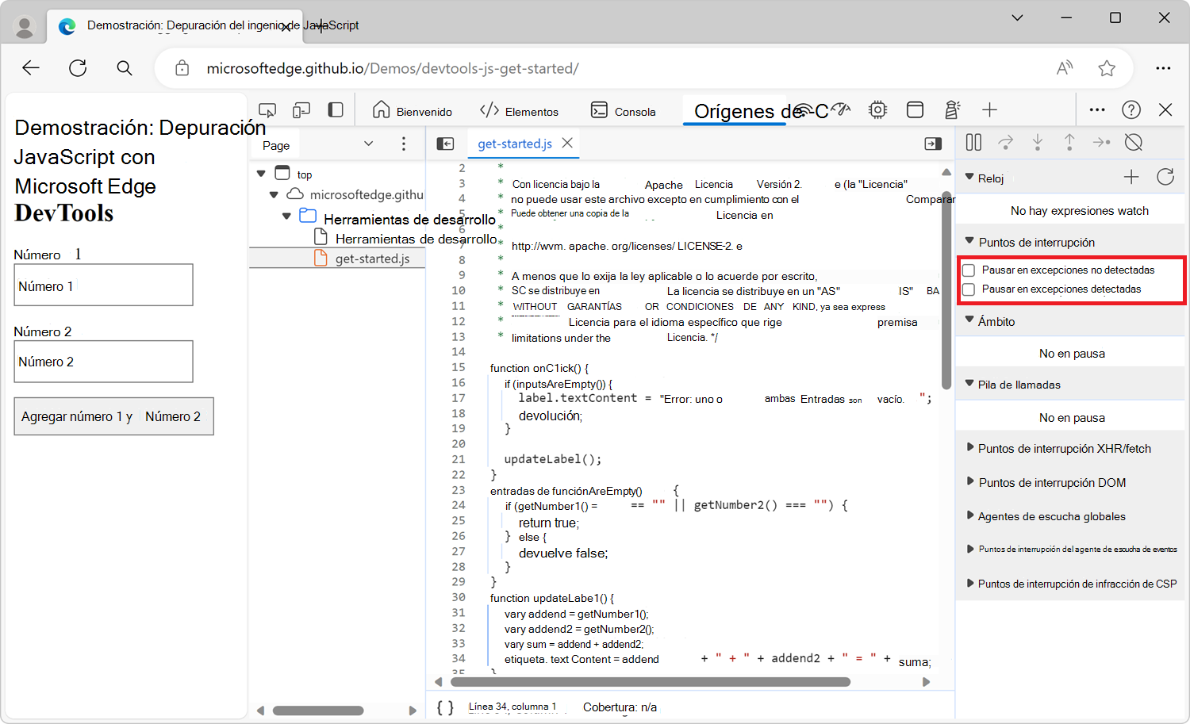Select the Orígenes tab
The width and height of the screenshot is (1190, 724).
(734, 111)
